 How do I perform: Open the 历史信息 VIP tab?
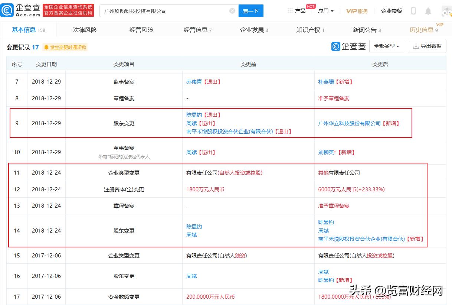(x=423, y=30)
